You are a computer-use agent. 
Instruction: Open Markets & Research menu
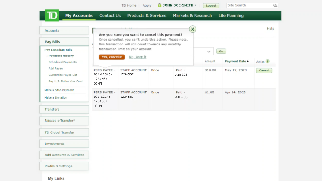click(x=192, y=16)
